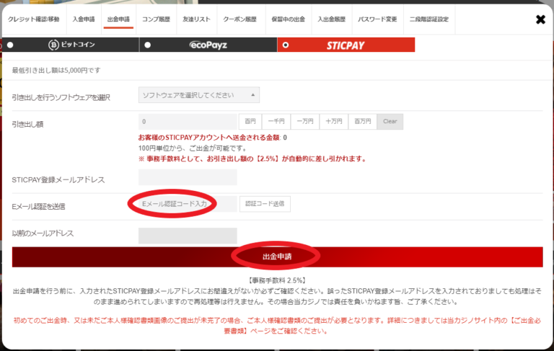
Task: Open the クーポン履歴 tab
Action: 239,19
